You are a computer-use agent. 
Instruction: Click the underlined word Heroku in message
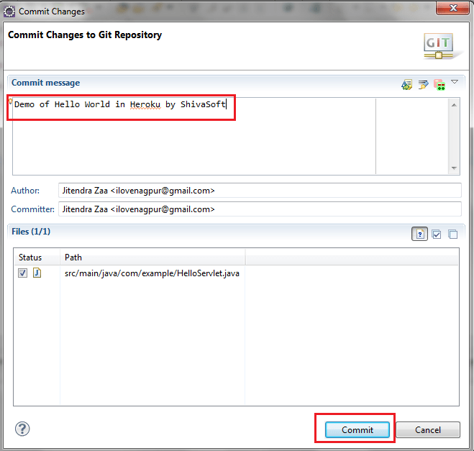(x=145, y=104)
